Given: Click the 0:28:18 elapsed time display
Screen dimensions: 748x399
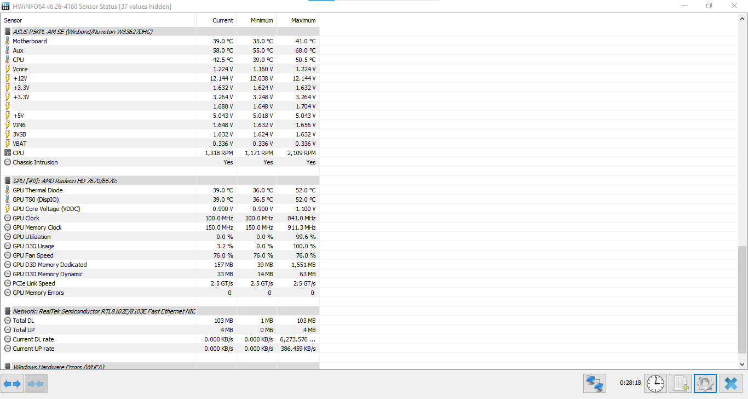Looking at the screenshot, I should click(630, 383).
